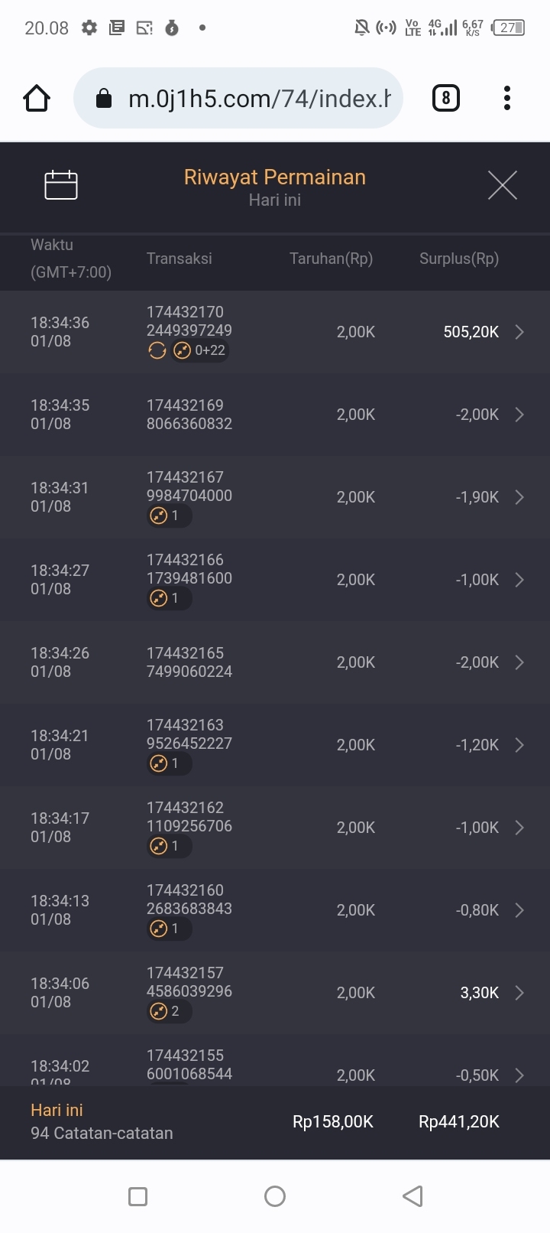This screenshot has width=550, height=1233.
Task: Tap the badge showing 2 at 18:34:06
Action: coord(168,1012)
